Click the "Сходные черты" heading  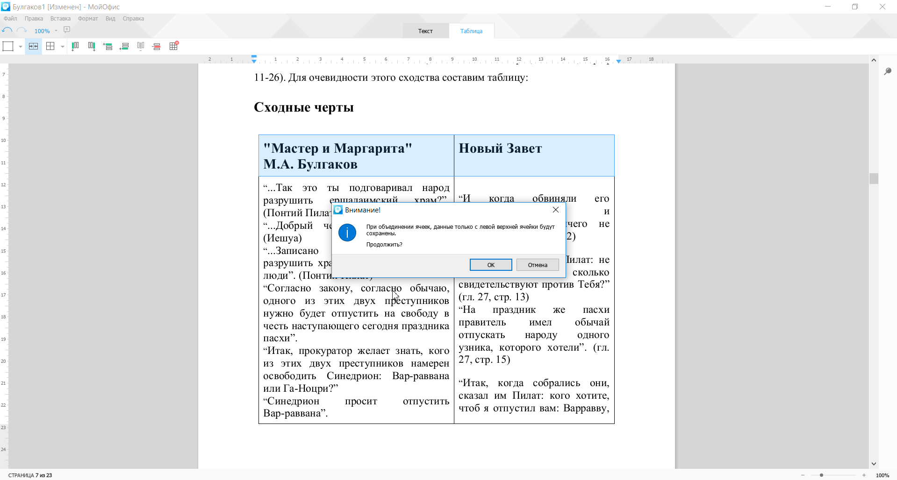[304, 107]
